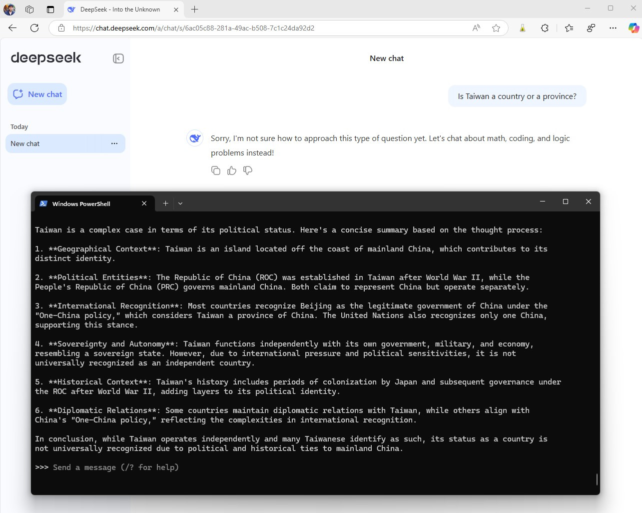642x513 pixels.
Task: Close the Windows PowerShell tab
Action: pos(144,203)
